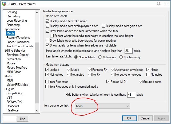Viewport: 171px width, 124px height.
Task: Click the category list scroll down arrow
Action: [x=37, y=111]
